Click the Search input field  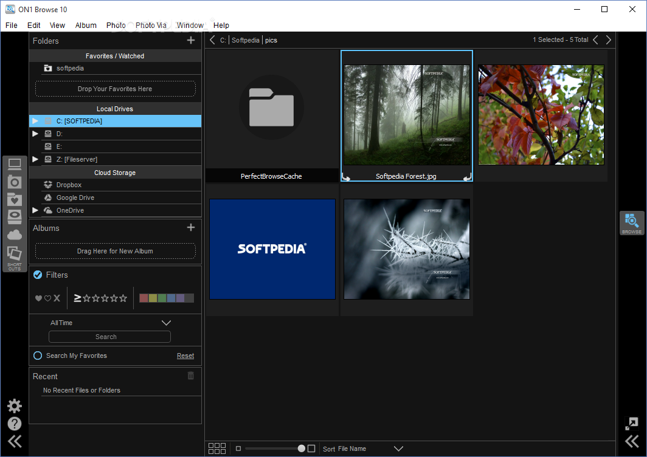pos(109,337)
